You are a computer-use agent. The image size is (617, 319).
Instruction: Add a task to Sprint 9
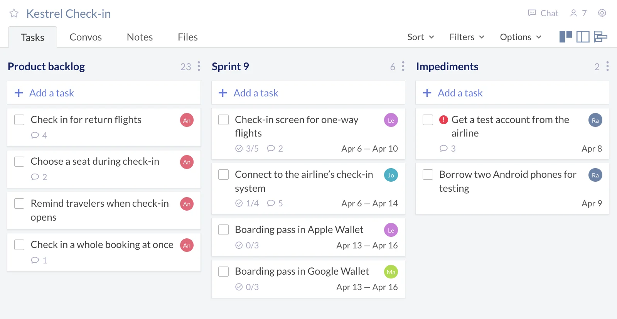pyautogui.click(x=308, y=93)
